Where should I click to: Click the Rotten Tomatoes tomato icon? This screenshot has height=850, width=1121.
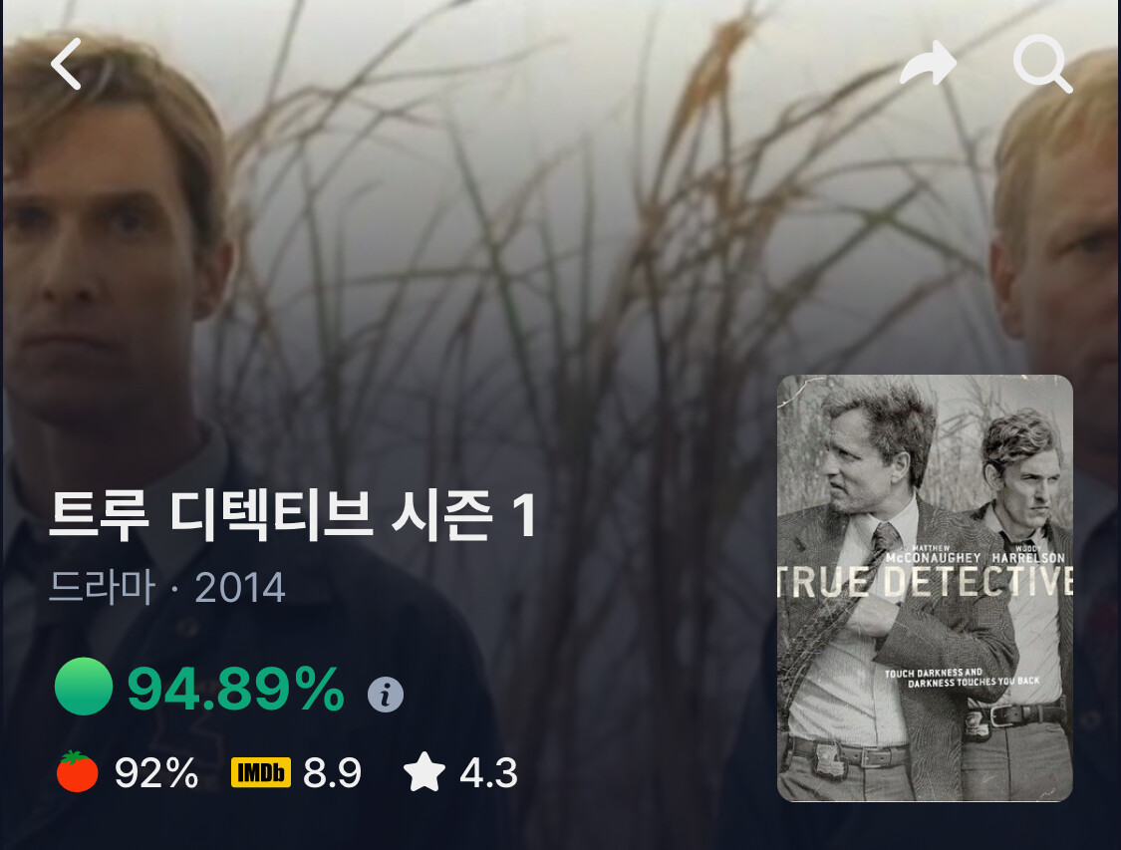(x=77, y=771)
